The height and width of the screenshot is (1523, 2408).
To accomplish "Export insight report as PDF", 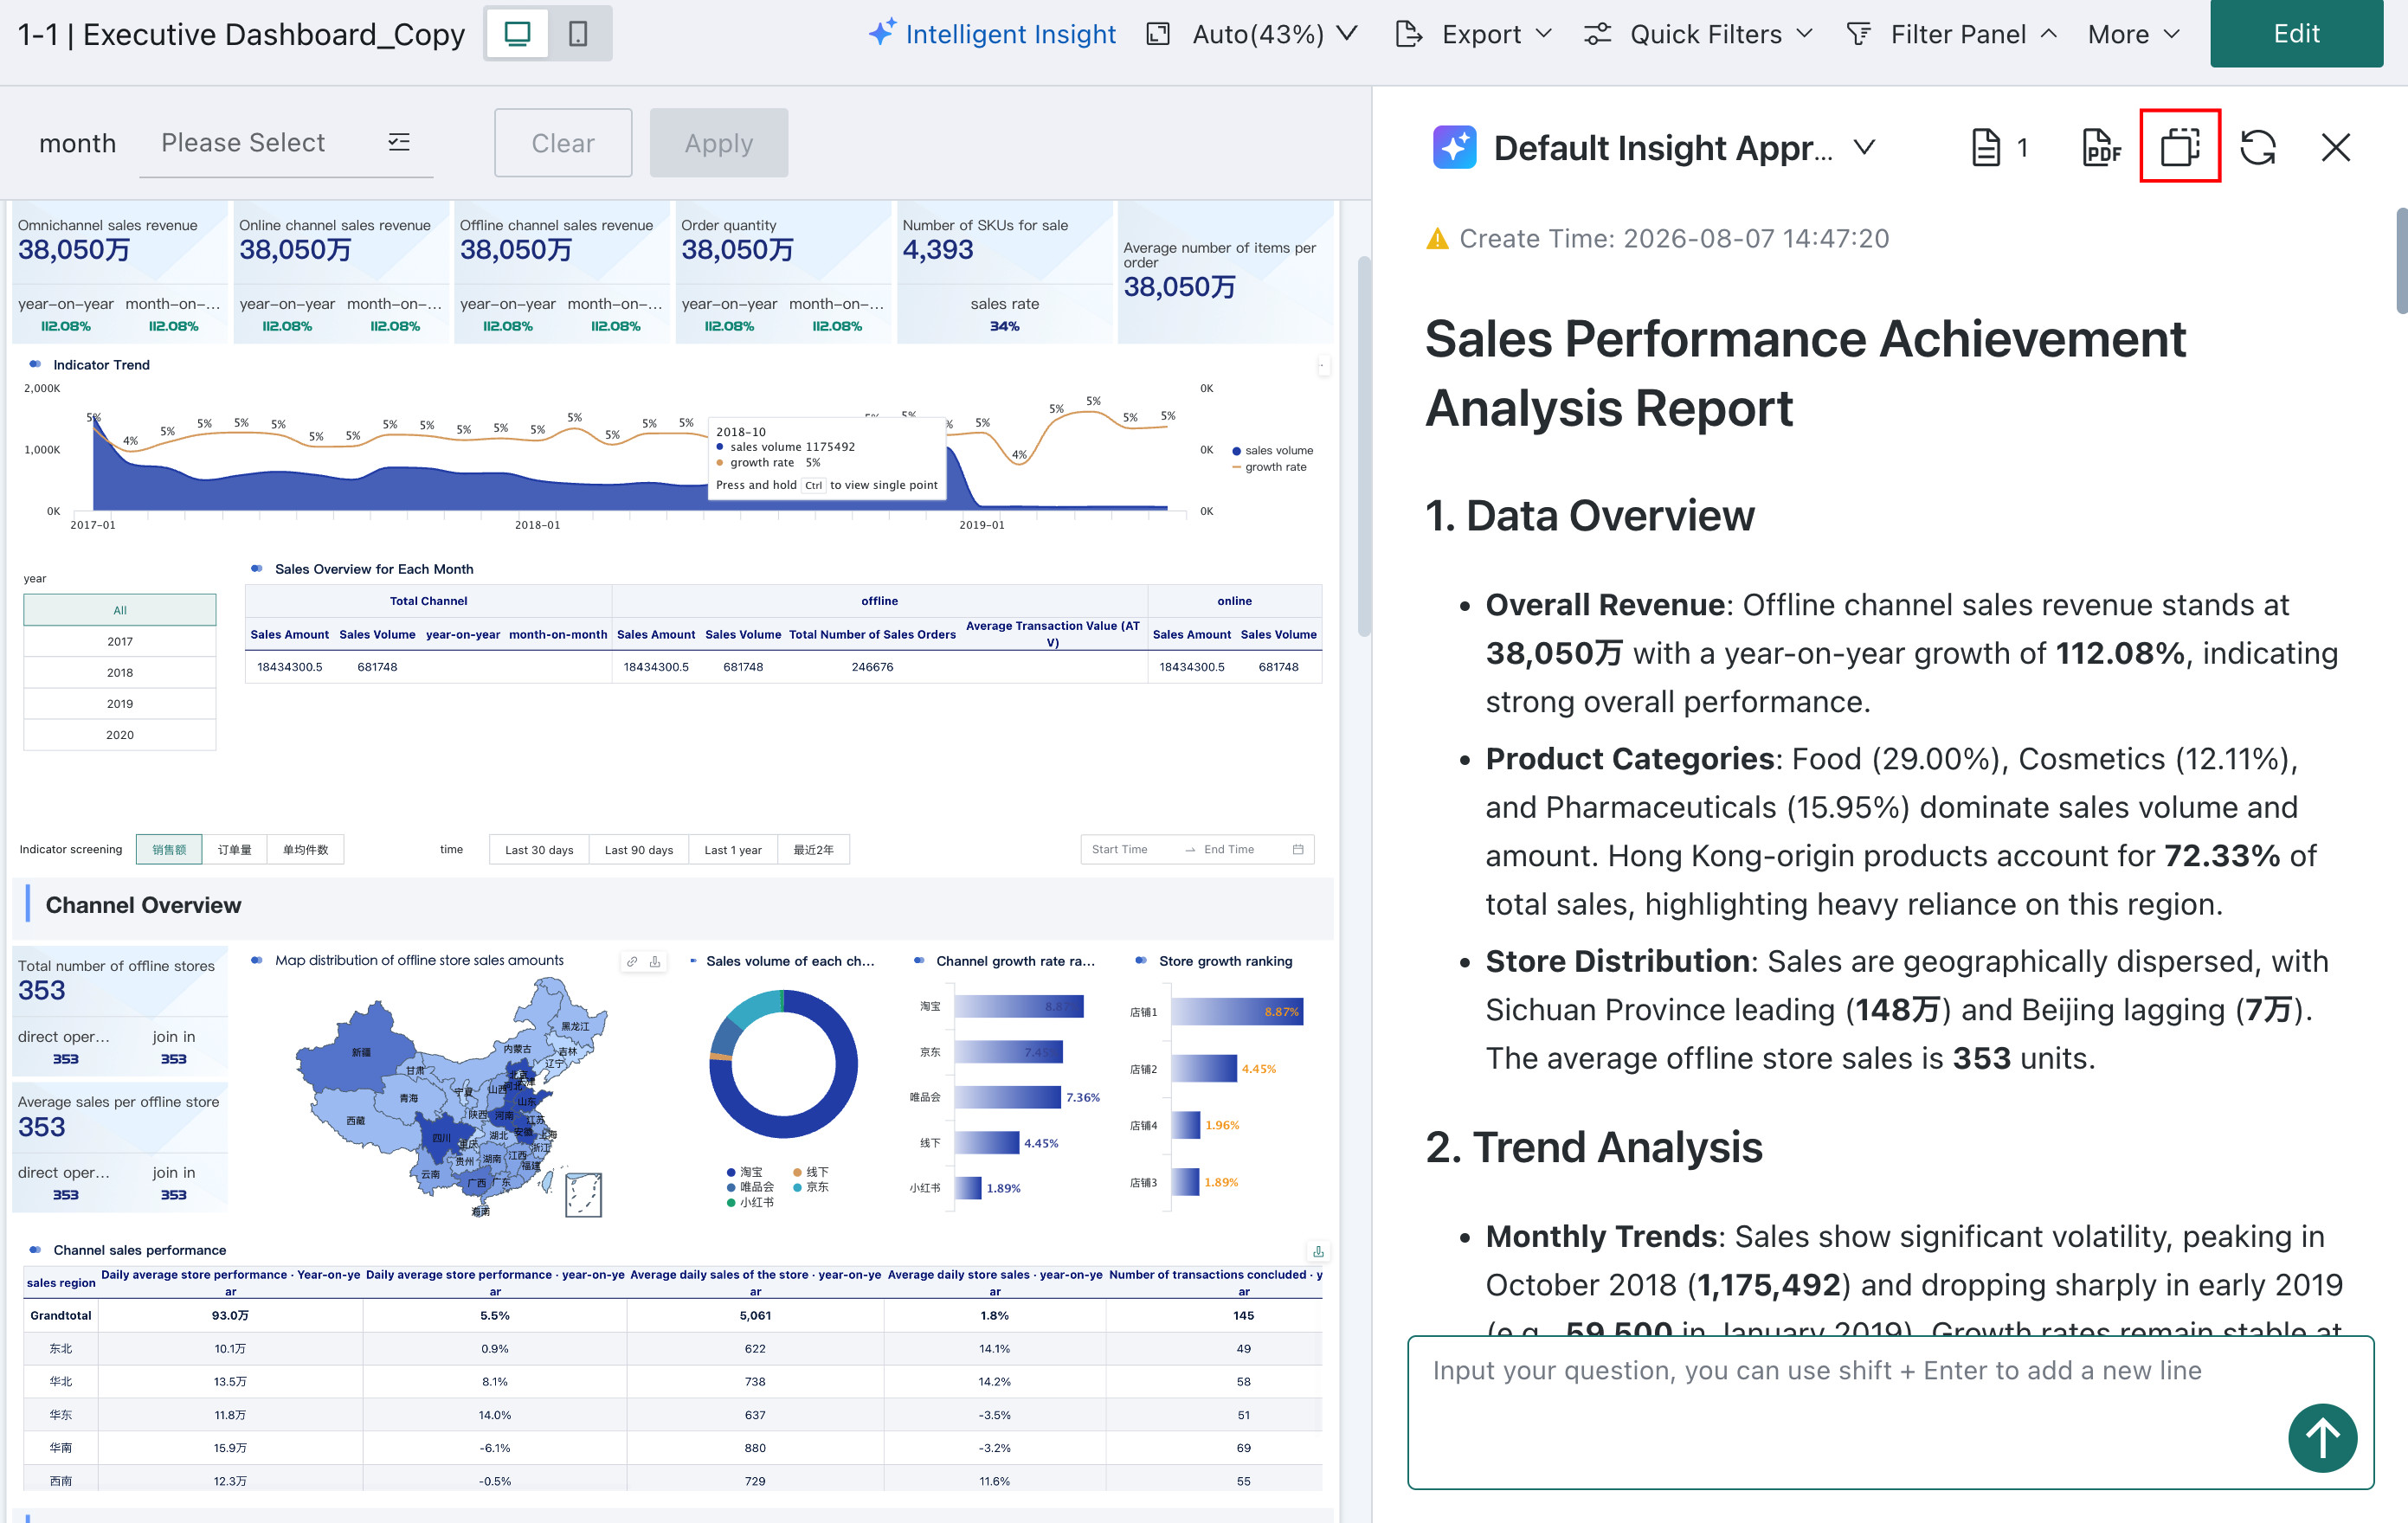I will tap(2100, 147).
